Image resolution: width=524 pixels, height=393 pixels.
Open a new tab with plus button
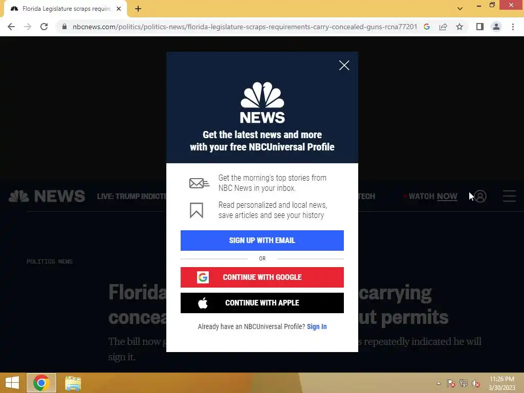[138, 9]
